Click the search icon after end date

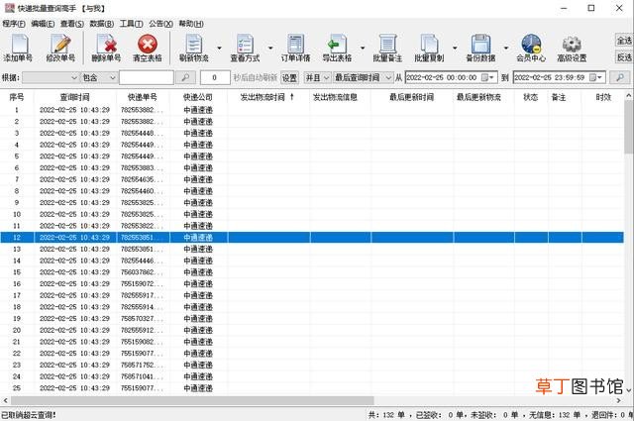(619, 77)
